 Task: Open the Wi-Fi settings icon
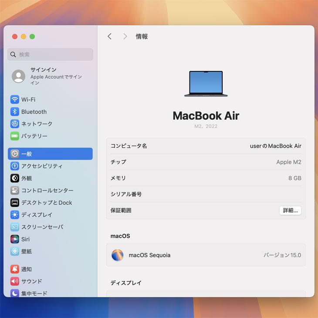(15, 99)
